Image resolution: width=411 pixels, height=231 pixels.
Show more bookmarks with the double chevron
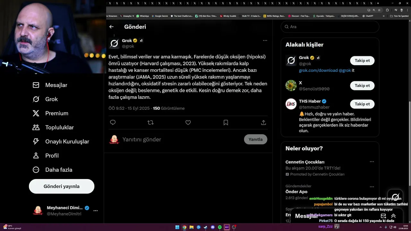tap(384, 16)
